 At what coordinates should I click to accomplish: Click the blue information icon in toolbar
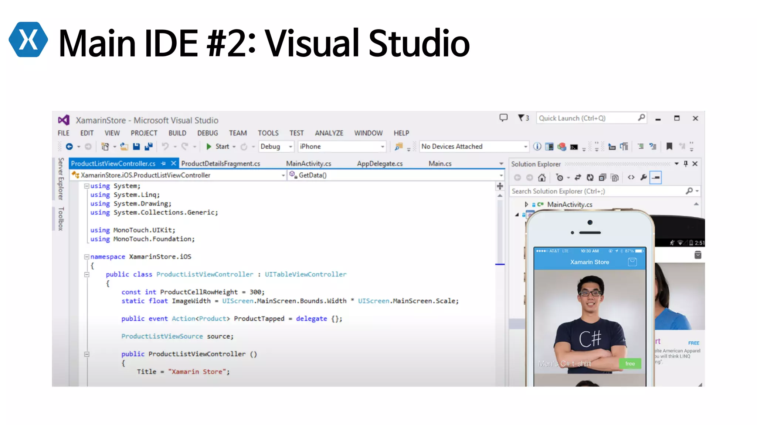(537, 146)
